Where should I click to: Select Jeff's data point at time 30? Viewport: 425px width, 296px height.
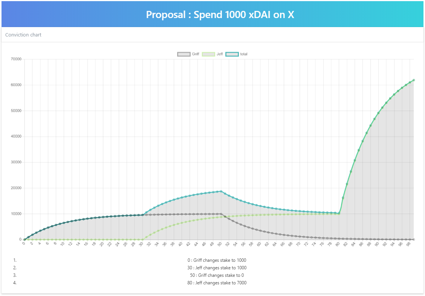coord(142,240)
